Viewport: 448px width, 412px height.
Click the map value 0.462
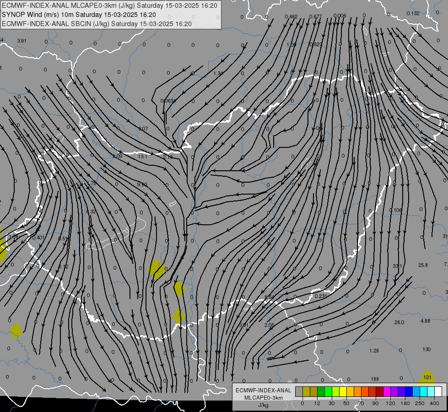pos(291,16)
